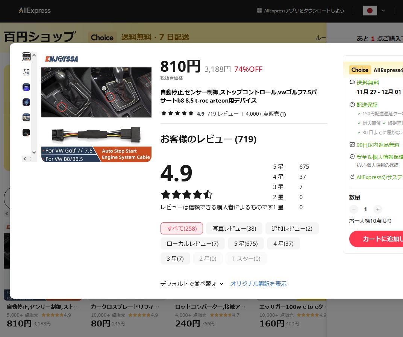403x337 pixels.
Task: Click お客様のレビュー (719) heading
Action: [208, 139]
